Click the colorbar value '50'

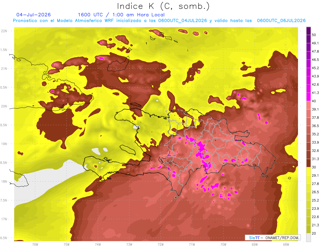314,35
